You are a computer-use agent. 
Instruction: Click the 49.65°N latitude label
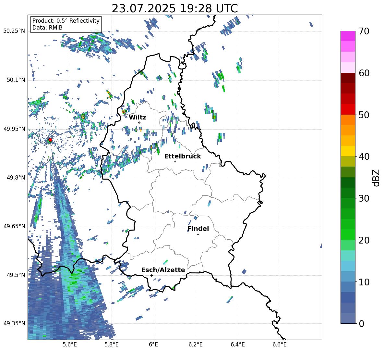pos(14,226)
